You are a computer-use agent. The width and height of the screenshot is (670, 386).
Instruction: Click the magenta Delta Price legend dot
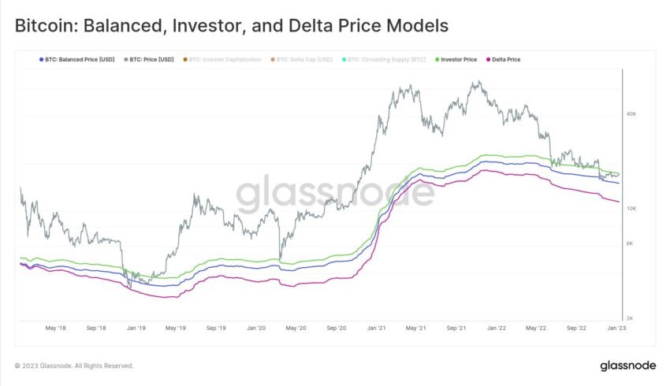pyautogui.click(x=489, y=59)
